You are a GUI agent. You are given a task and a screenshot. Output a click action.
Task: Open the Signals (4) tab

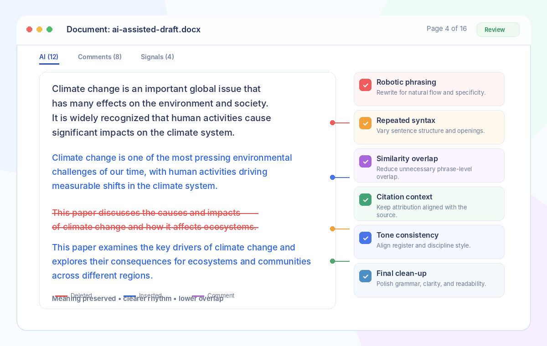click(157, 57)
